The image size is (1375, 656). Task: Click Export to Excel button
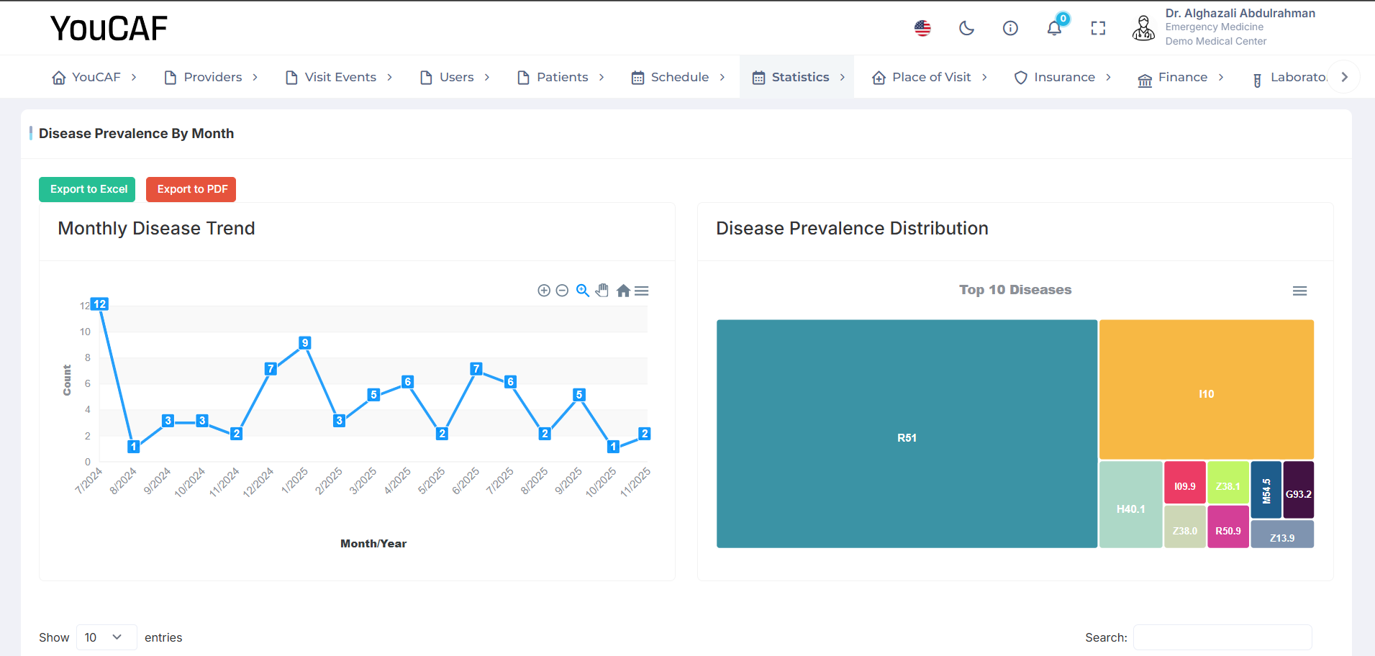tap(87, 189)
